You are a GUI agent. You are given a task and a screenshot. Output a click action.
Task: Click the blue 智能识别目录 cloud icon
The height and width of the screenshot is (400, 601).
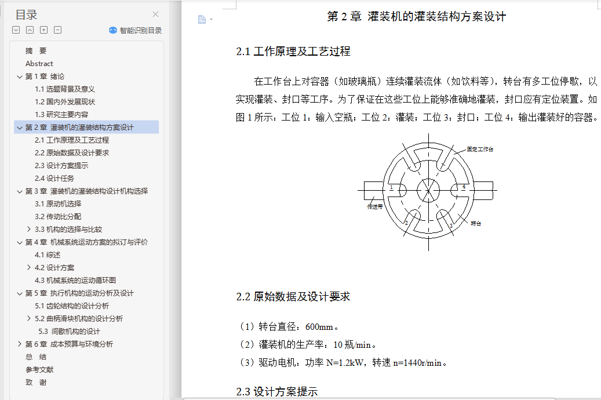[x=112, y=30]
